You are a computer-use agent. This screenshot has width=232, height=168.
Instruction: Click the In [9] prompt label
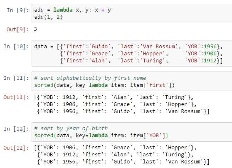[18, 10]
